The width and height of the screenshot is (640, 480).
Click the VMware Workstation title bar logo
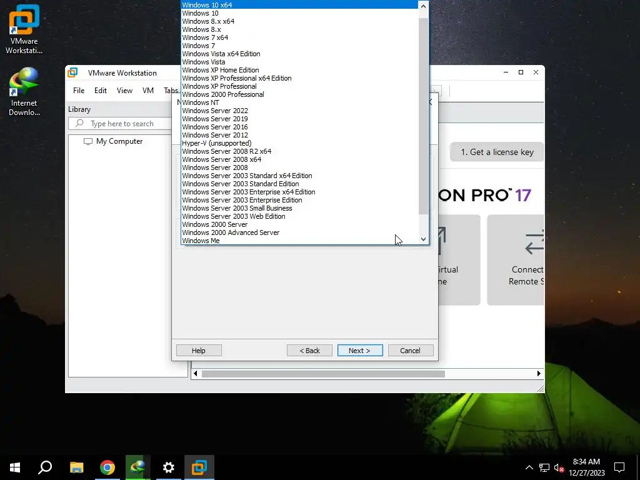coord(72,72)
